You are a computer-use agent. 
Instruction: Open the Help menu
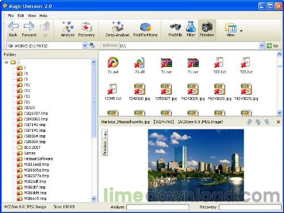[x=43, y=15]
